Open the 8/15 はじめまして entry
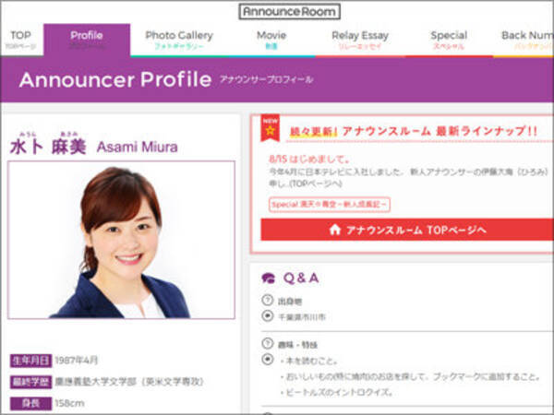 [308, 160]
